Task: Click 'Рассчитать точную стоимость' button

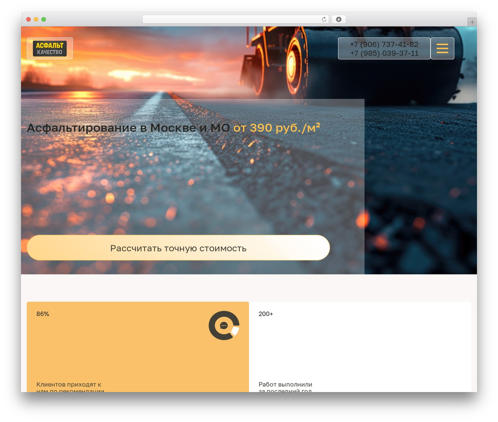Action: [x=178, y=248]
